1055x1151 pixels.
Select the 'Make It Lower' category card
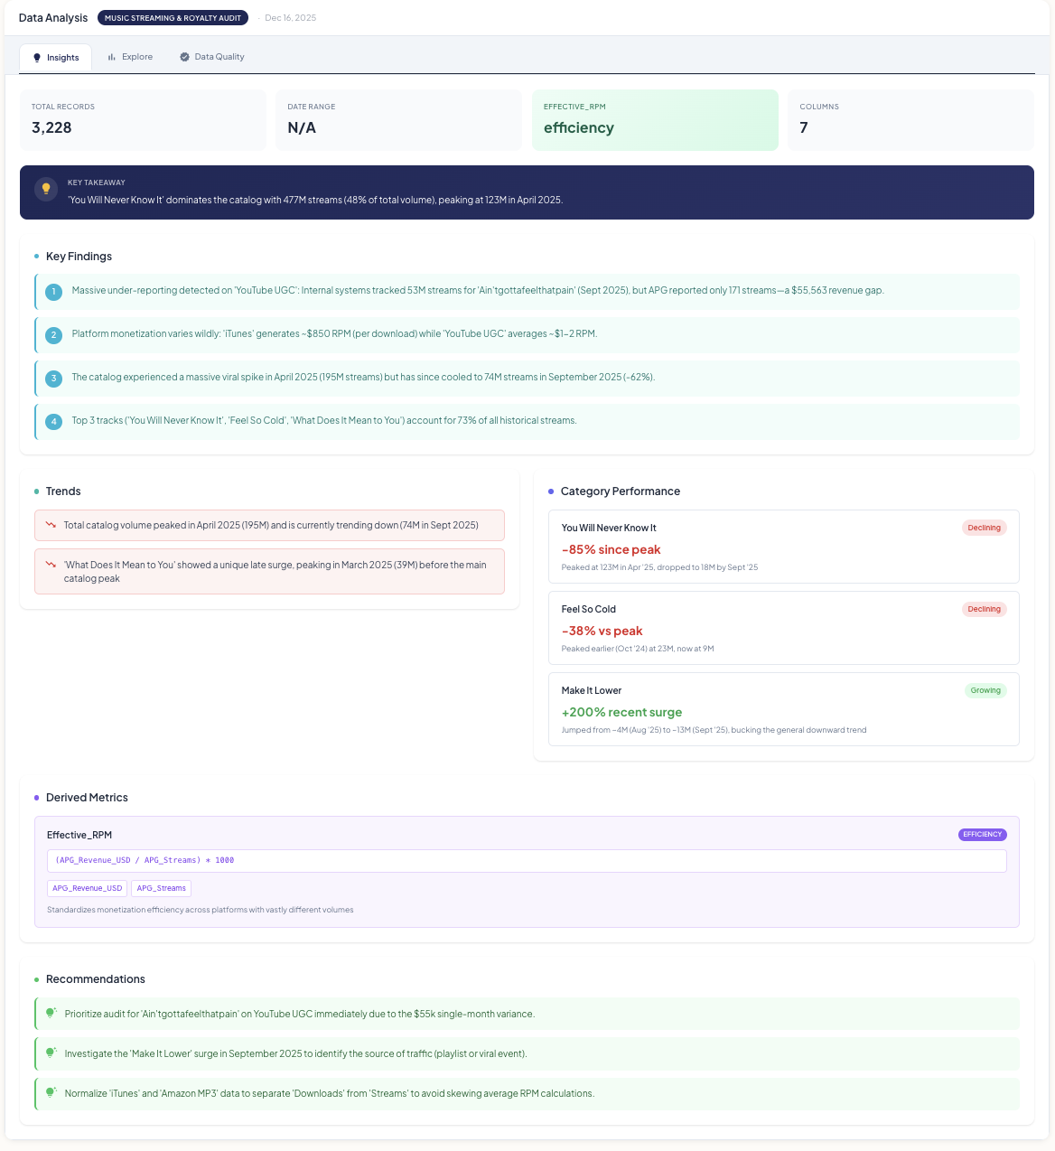[x=783, y=709]
